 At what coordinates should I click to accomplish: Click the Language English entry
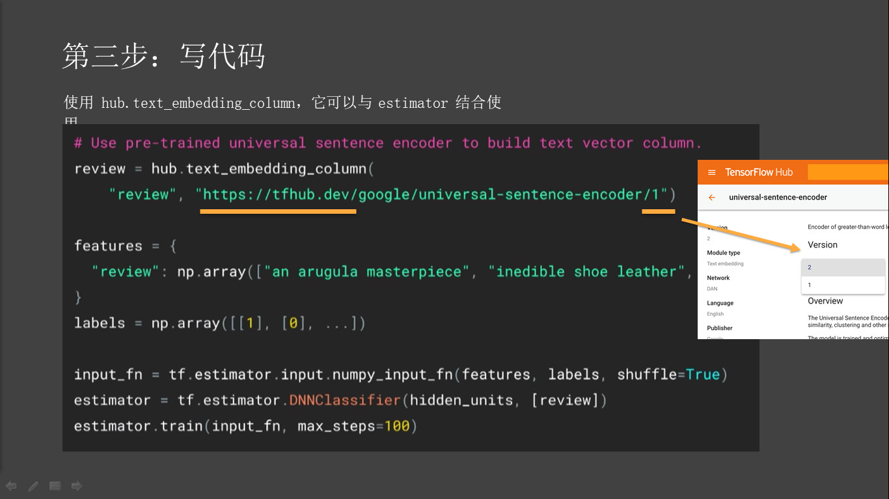(x=720, y=308)
